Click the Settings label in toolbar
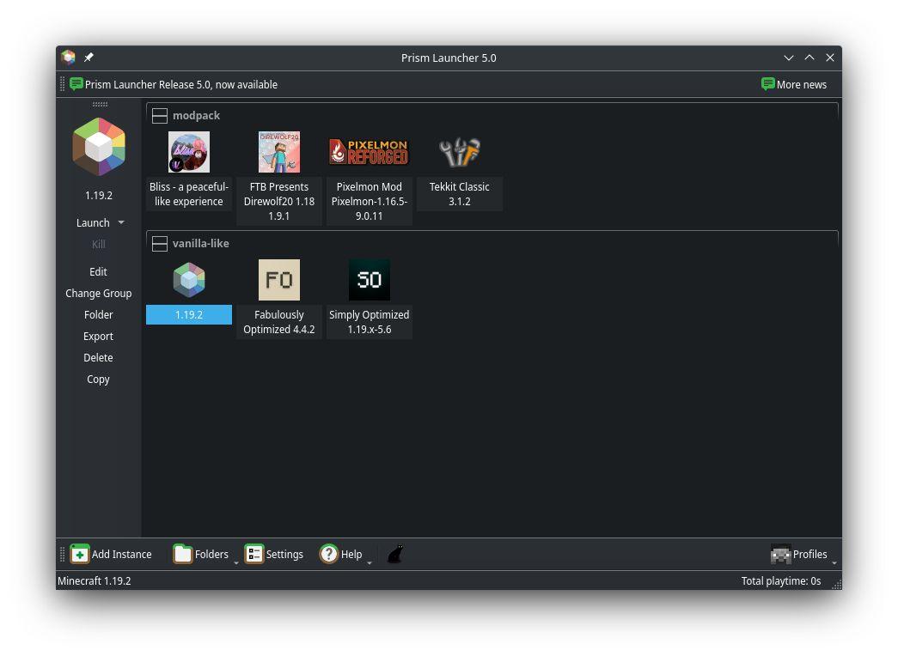This screenshot has height=656, width=898. (x=284, y=554)
